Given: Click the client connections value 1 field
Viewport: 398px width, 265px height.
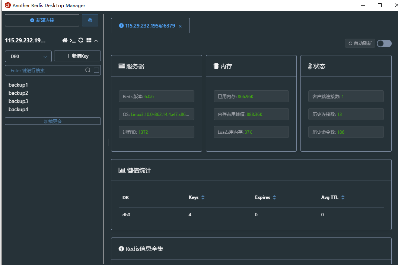Looking at the screenshot, I should click(x=346, y=96).
